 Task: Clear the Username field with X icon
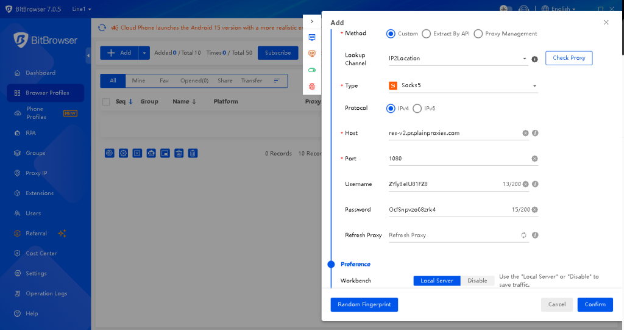526,184
